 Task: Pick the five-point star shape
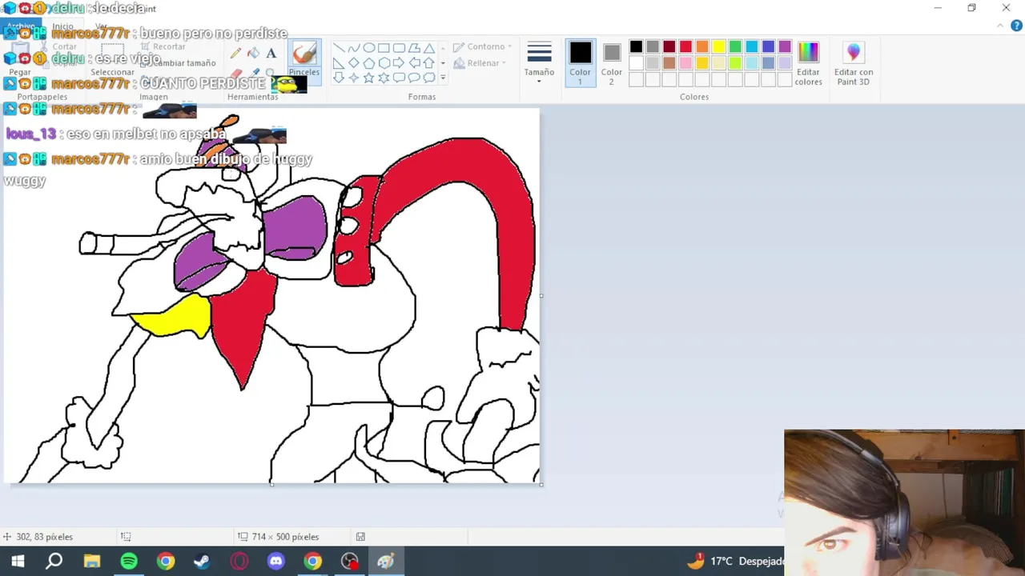click(x=368, y=78)
